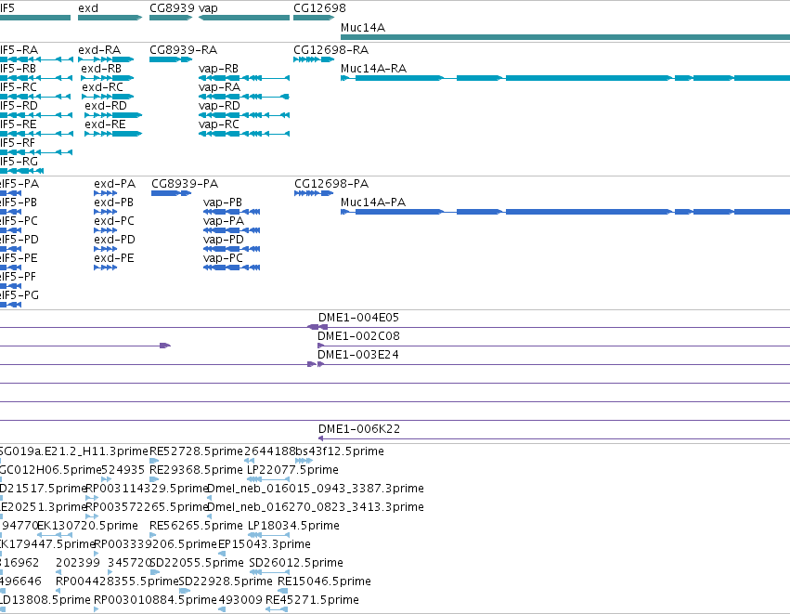This screenshot has width=790, height=614.
Task: Click the exd-RA transcript glyph
Action: [106, 59]
